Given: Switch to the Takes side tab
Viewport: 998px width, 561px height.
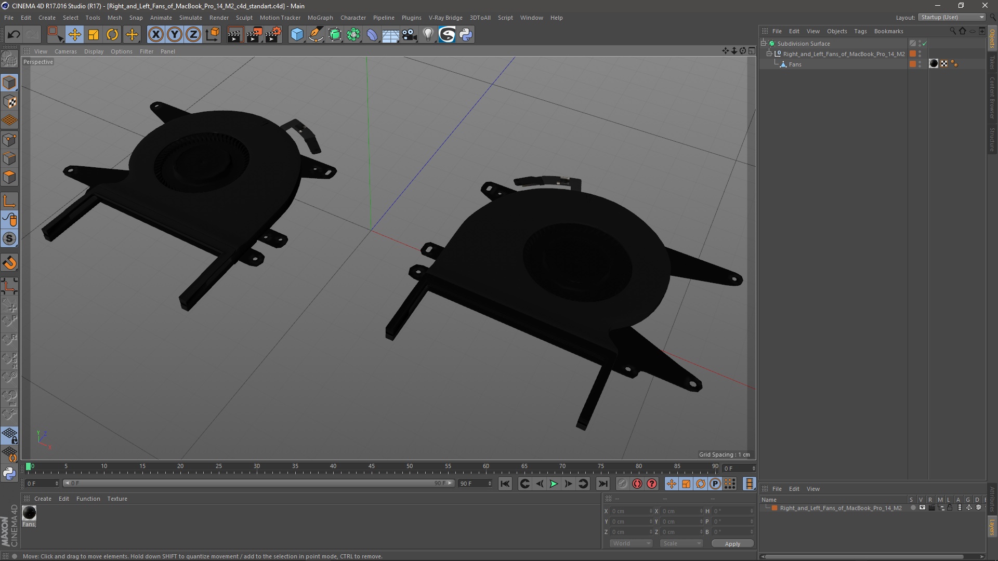Looking at the screenshot, I should (992, 62).
